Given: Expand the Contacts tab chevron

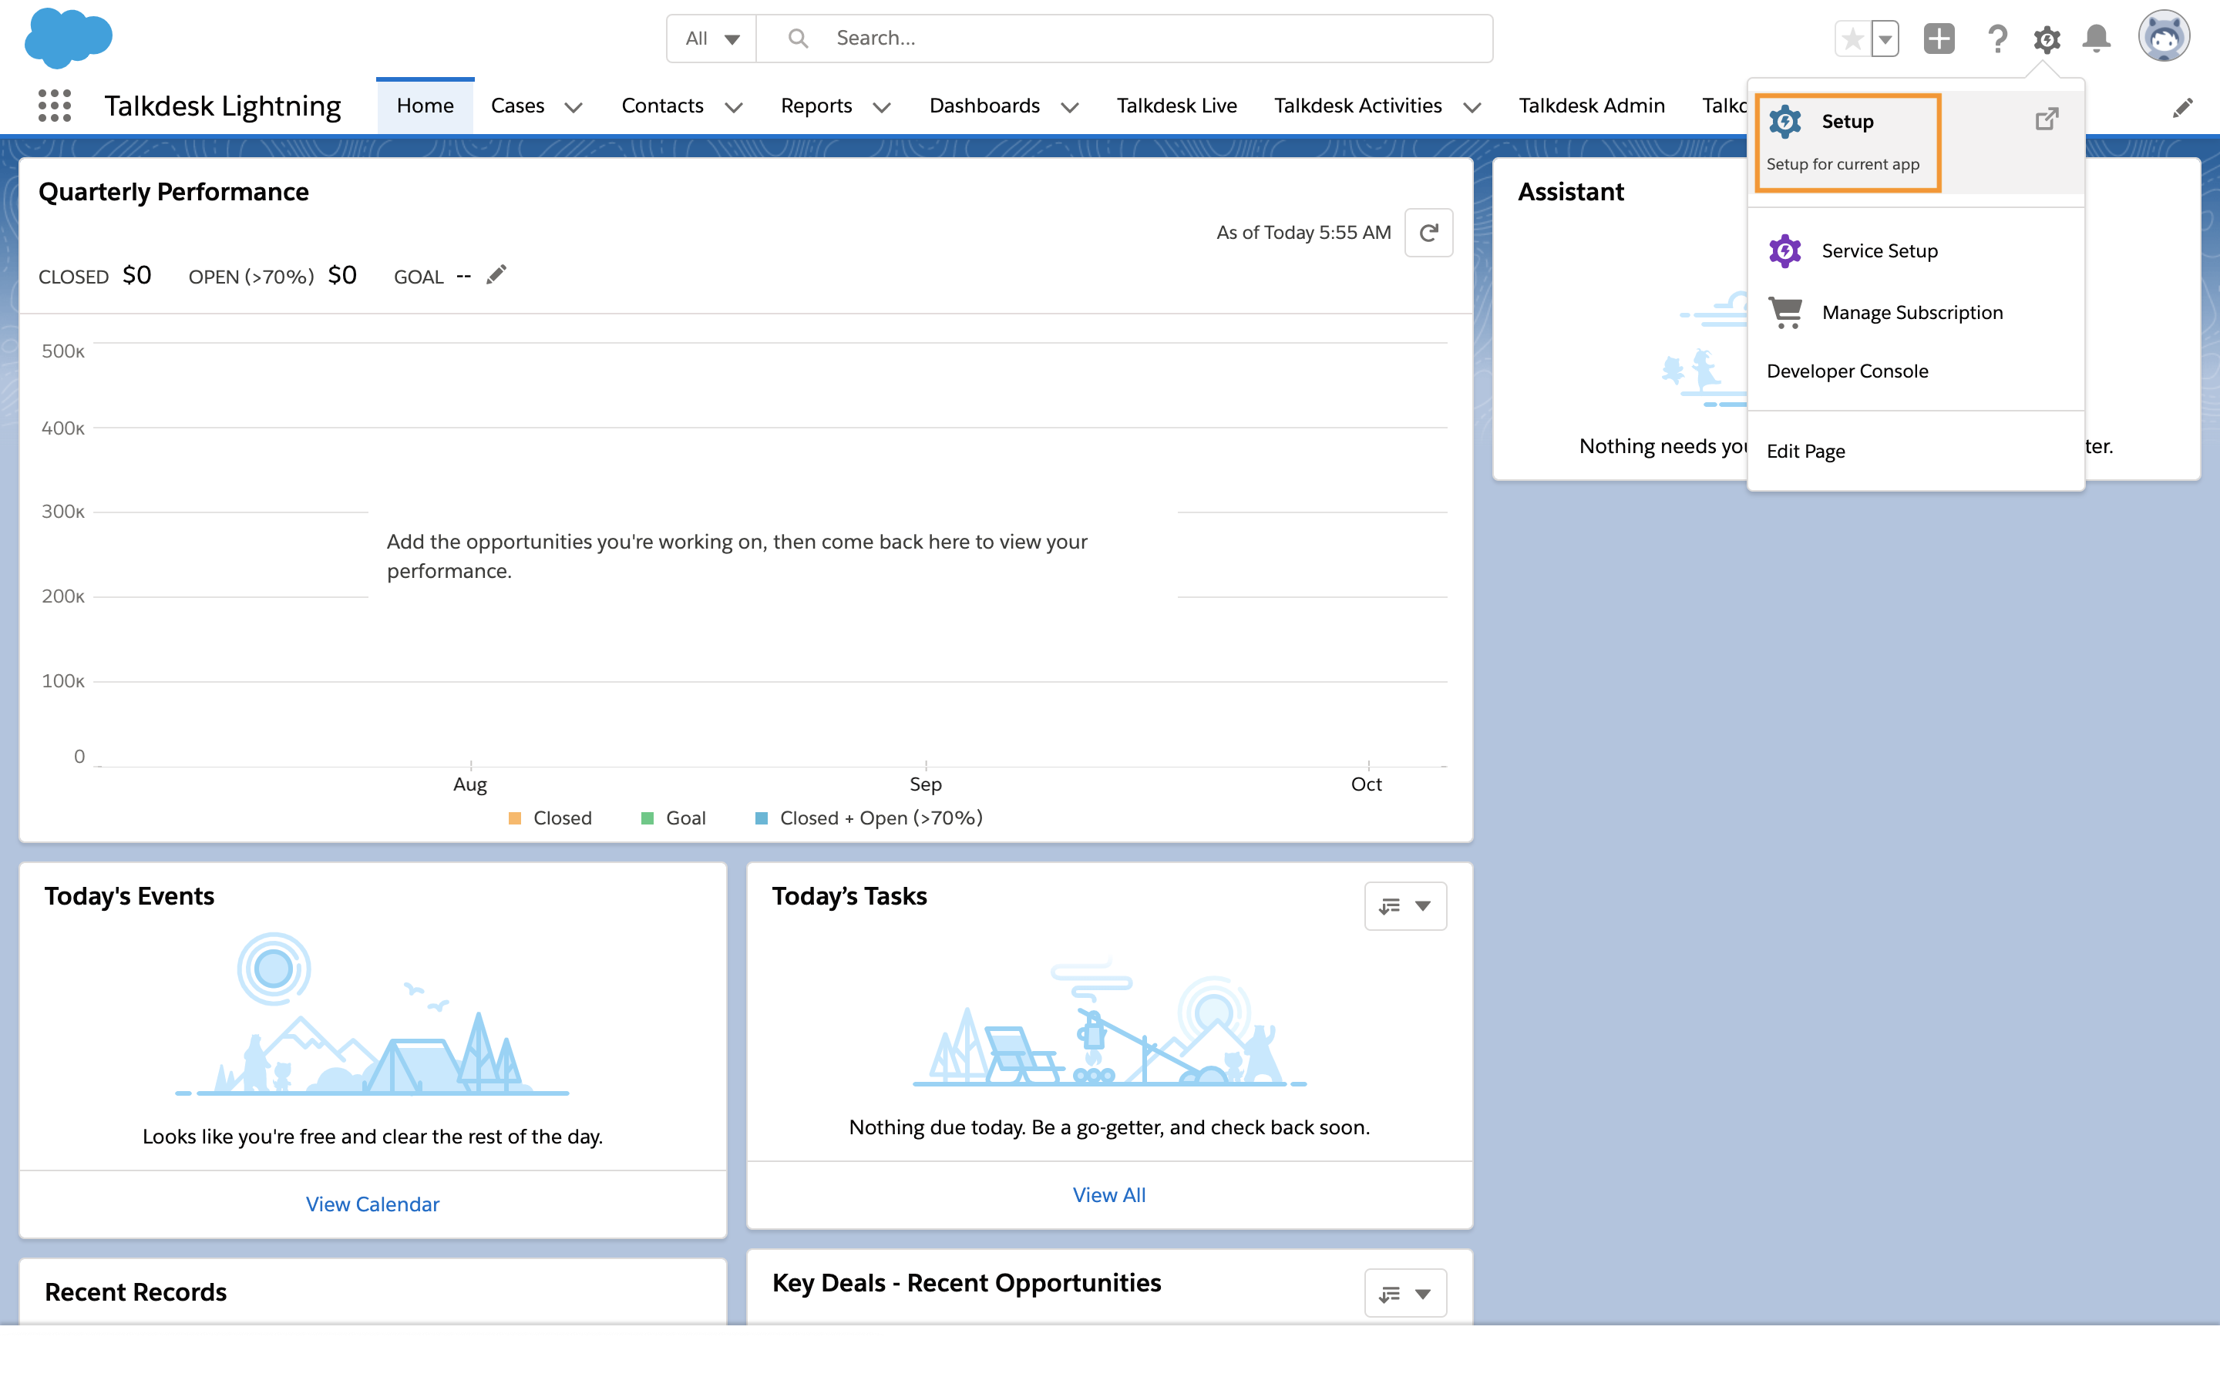Looking at the screenshot, I should (x=734, y=107).
